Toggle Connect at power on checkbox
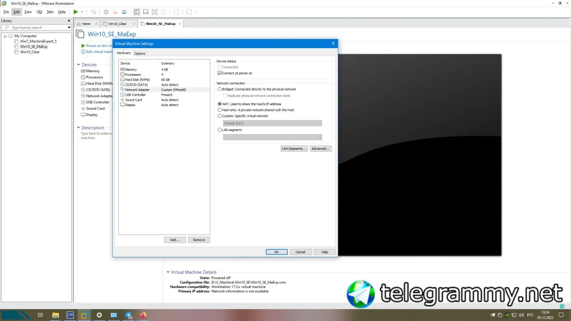 pyautogui.click(x=219, y=73)
